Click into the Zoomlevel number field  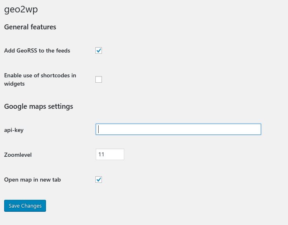pyautogui.click(x=110, y=155)
